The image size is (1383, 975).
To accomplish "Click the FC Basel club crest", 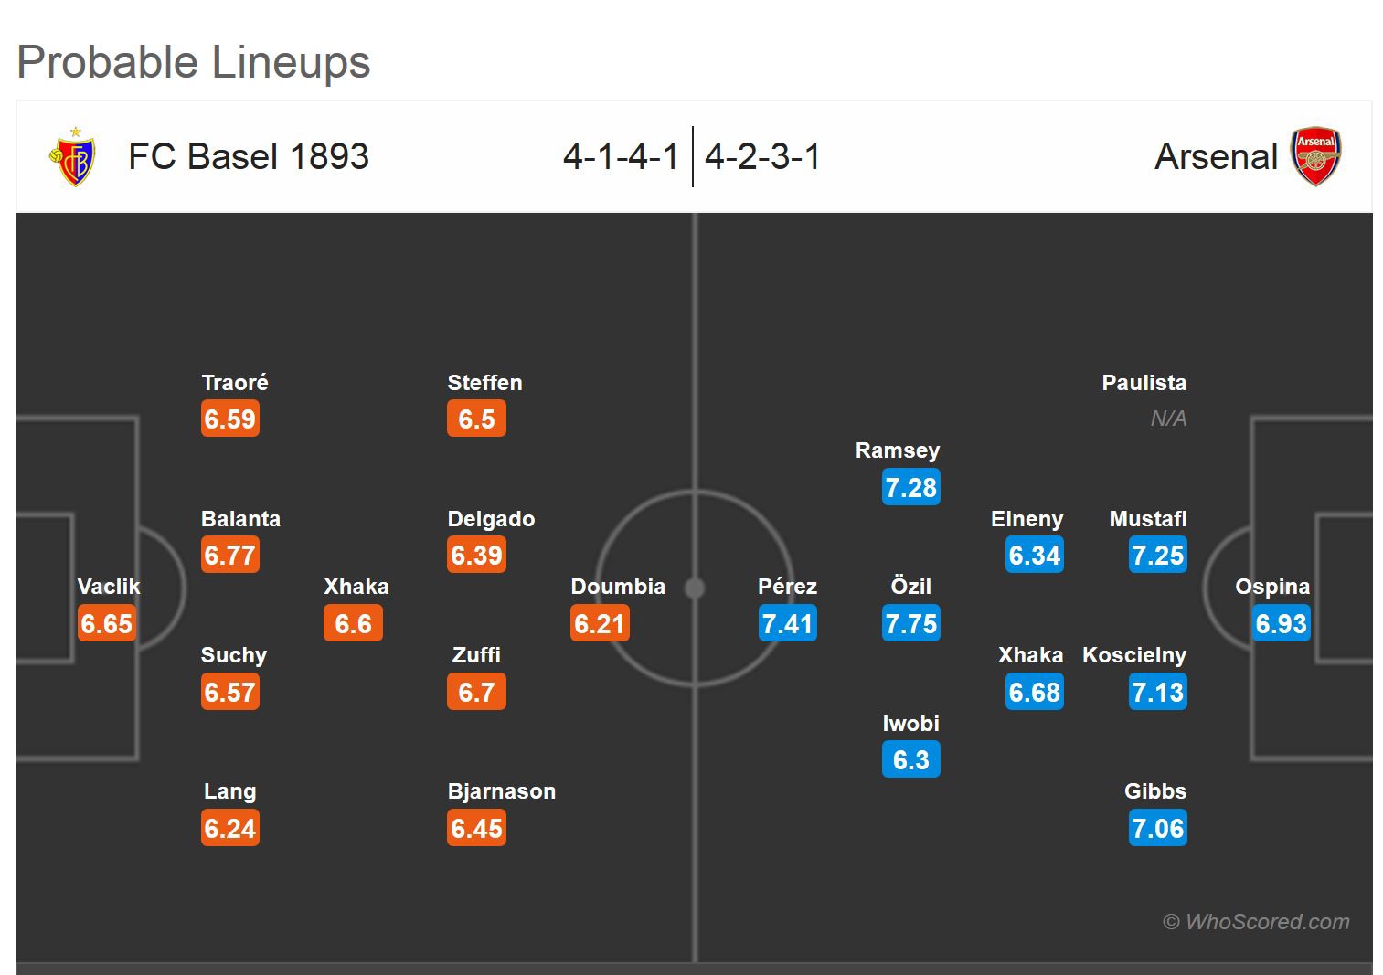I will click(72, 157).
